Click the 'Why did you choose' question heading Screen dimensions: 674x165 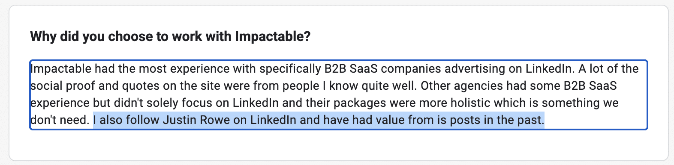(170, 37)
